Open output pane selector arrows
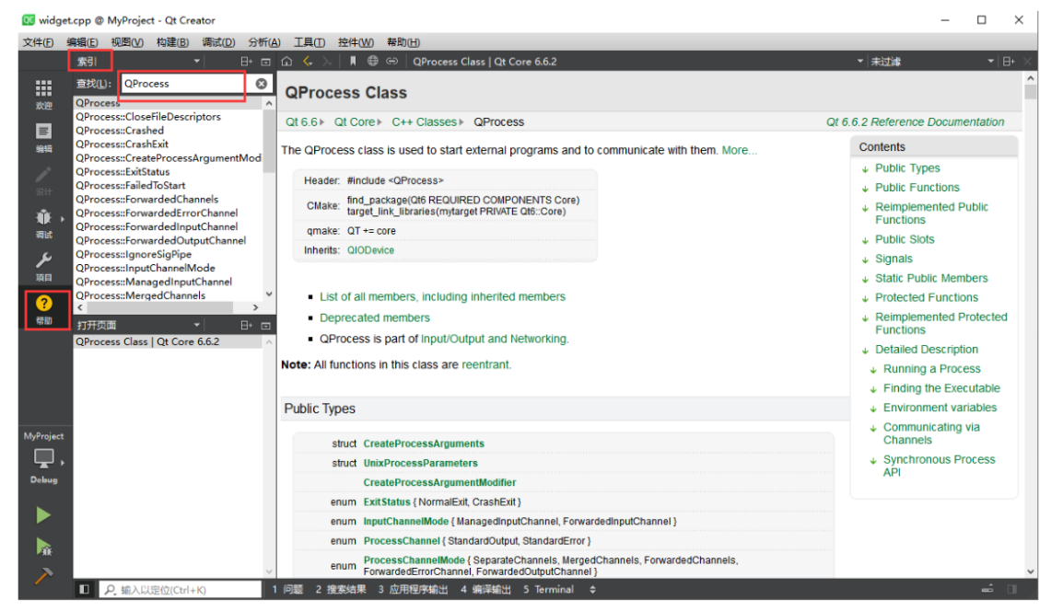 (x=592, y=590)
